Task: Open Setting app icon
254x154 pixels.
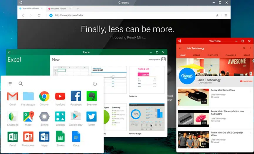Action: tap(44, 116)
